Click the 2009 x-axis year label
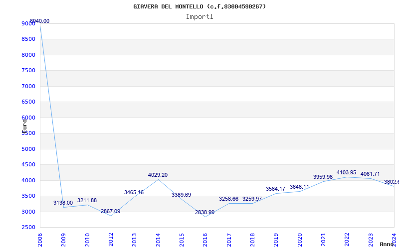This screenshot has width=399, height=249. pos(64,240)
